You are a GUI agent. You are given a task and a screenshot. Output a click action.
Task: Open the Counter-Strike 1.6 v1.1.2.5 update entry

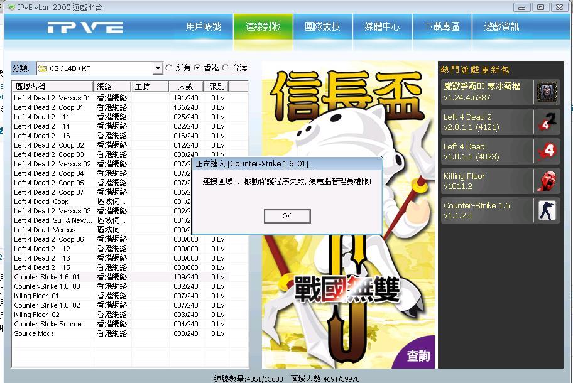[500, 211]
